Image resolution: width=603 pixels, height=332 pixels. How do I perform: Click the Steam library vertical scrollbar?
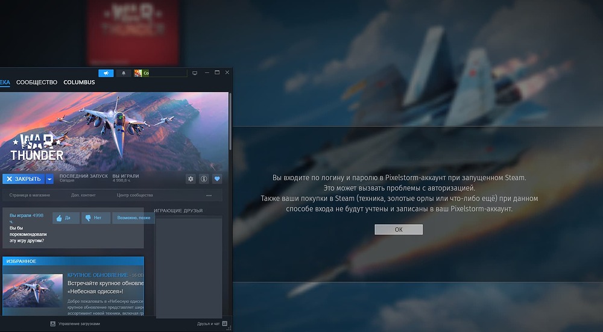(x=230, y=121)
